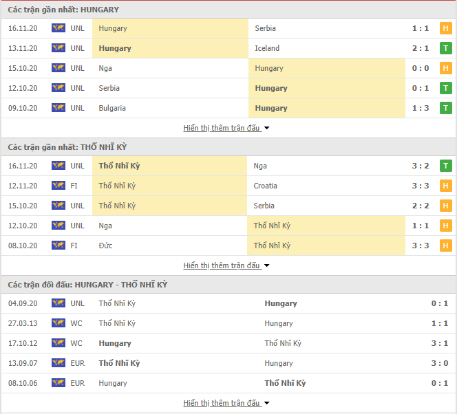Click the flag icon on the Đức–Thổ Nhĩ Kỳ row

(59, 245)
